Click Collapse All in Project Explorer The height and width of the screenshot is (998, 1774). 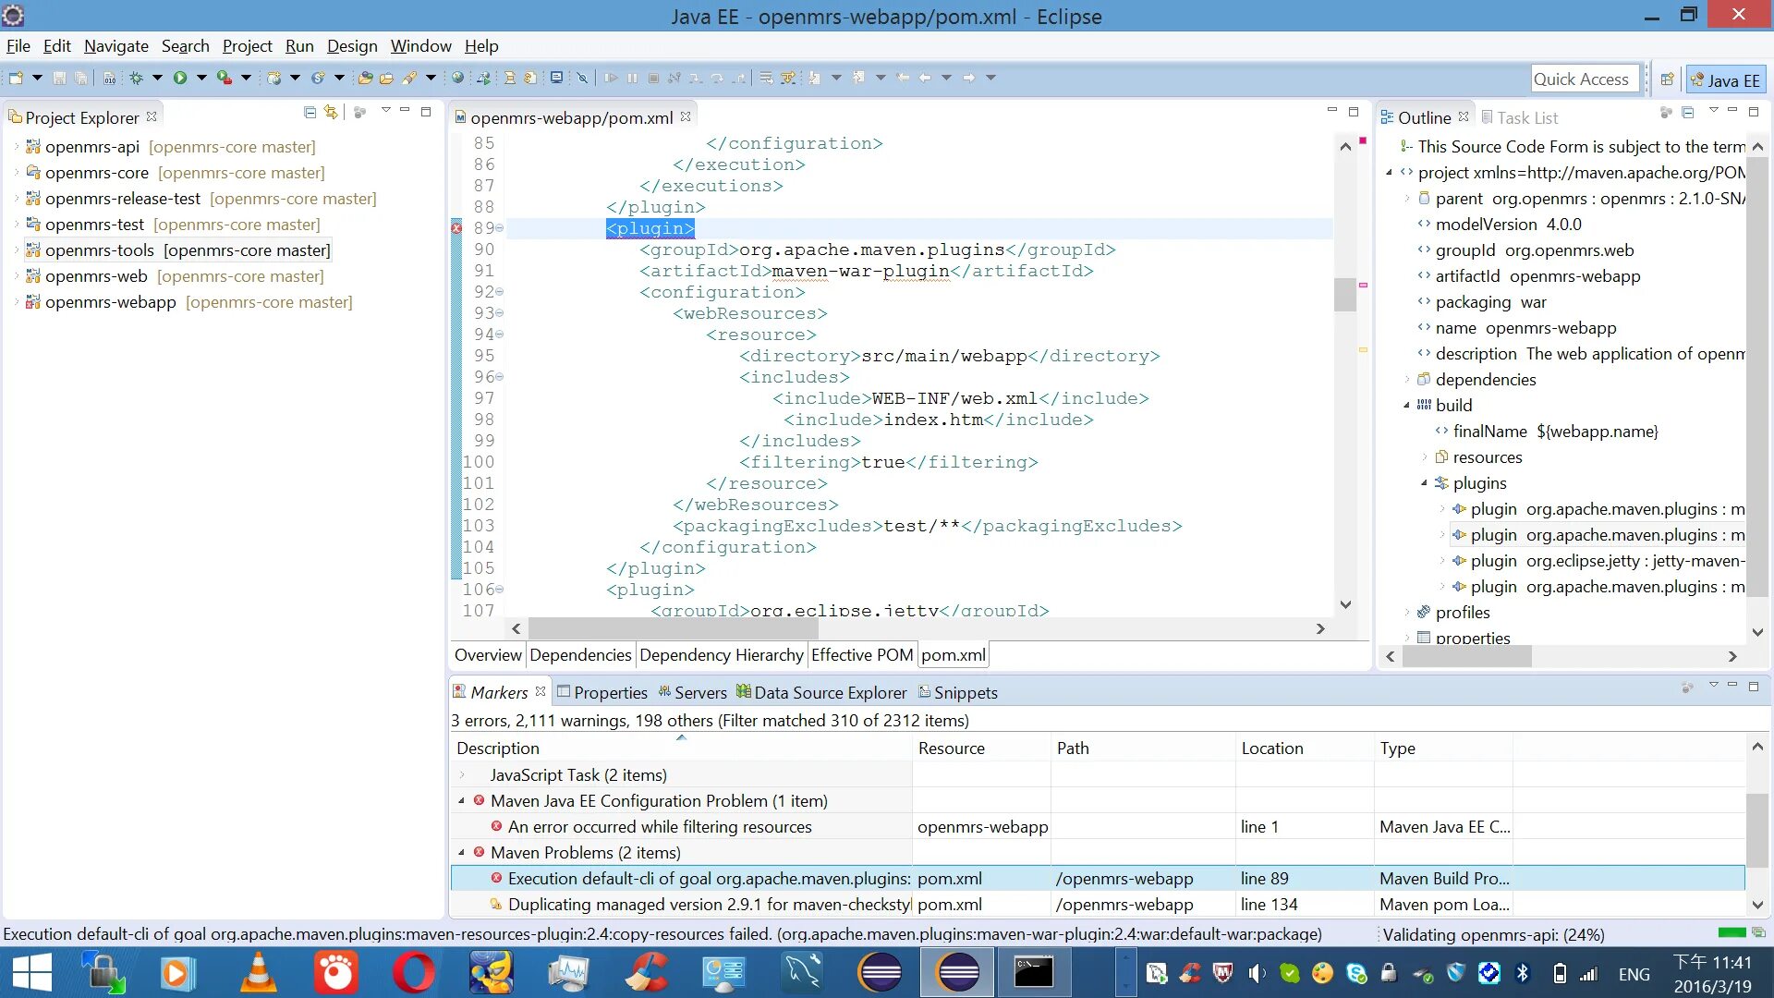click(310, 112)
